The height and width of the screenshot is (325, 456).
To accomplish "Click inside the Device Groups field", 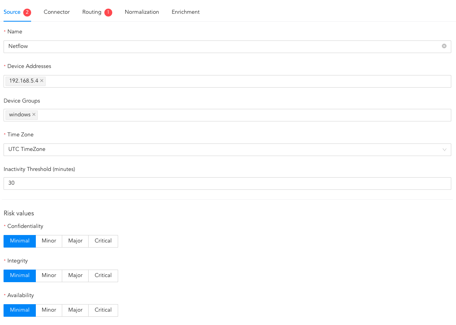I will tap(244, 115).
